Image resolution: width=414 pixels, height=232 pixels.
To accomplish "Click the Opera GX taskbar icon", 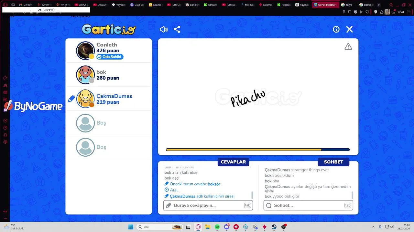I will coord(198,227).
